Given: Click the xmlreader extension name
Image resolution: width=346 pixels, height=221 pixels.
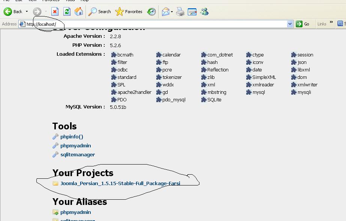Looking at the screenshot, I should [263, 85].
